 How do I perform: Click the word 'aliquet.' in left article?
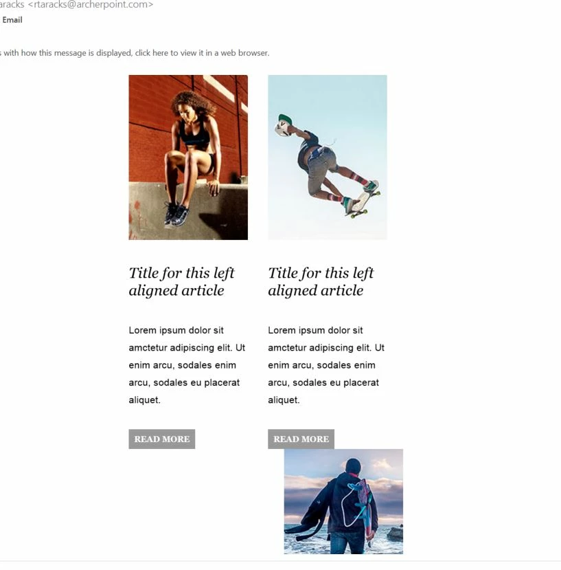pyautogui.click(x=144, y=400)
